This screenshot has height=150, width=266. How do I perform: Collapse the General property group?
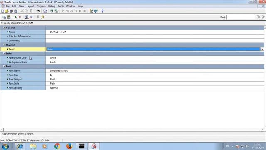pyautogui.click(x=5, y=27)
